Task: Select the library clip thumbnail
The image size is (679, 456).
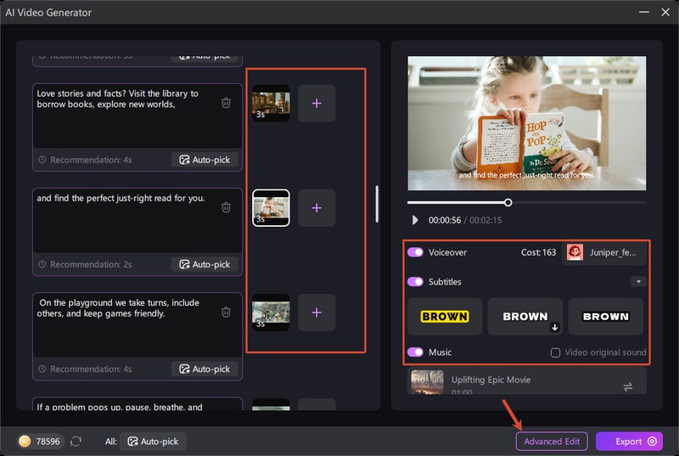Action: (x=271, y=103)
